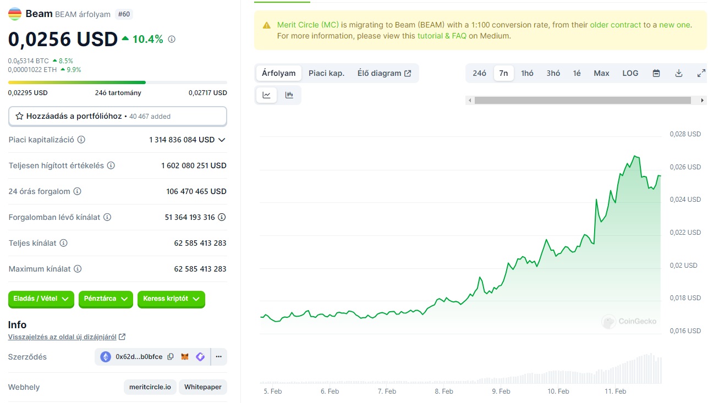Open the chart date range calendar
Image resolution: width=708 pixels, height=403 pixels.
[656, 73]
